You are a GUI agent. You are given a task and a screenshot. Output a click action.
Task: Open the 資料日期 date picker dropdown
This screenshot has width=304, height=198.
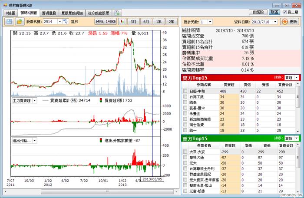275,22
